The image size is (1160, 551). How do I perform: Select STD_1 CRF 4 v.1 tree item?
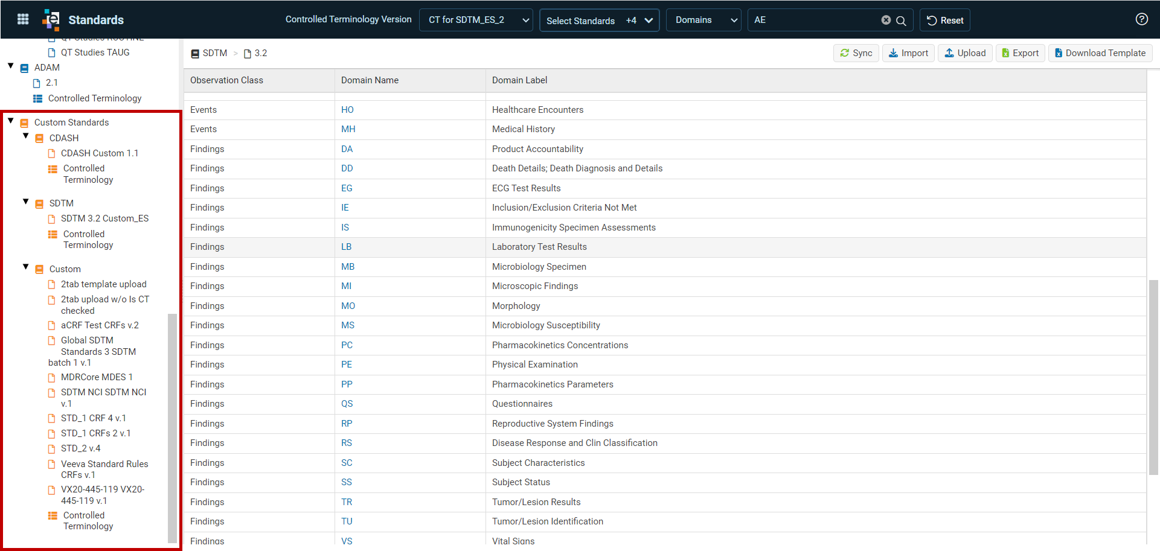pos(94,418)
